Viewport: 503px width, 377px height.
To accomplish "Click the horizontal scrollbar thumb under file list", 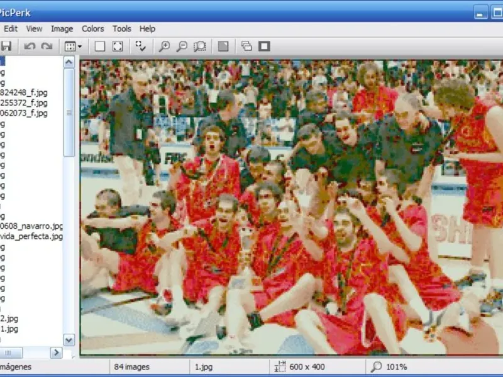I will pos(11,353).
